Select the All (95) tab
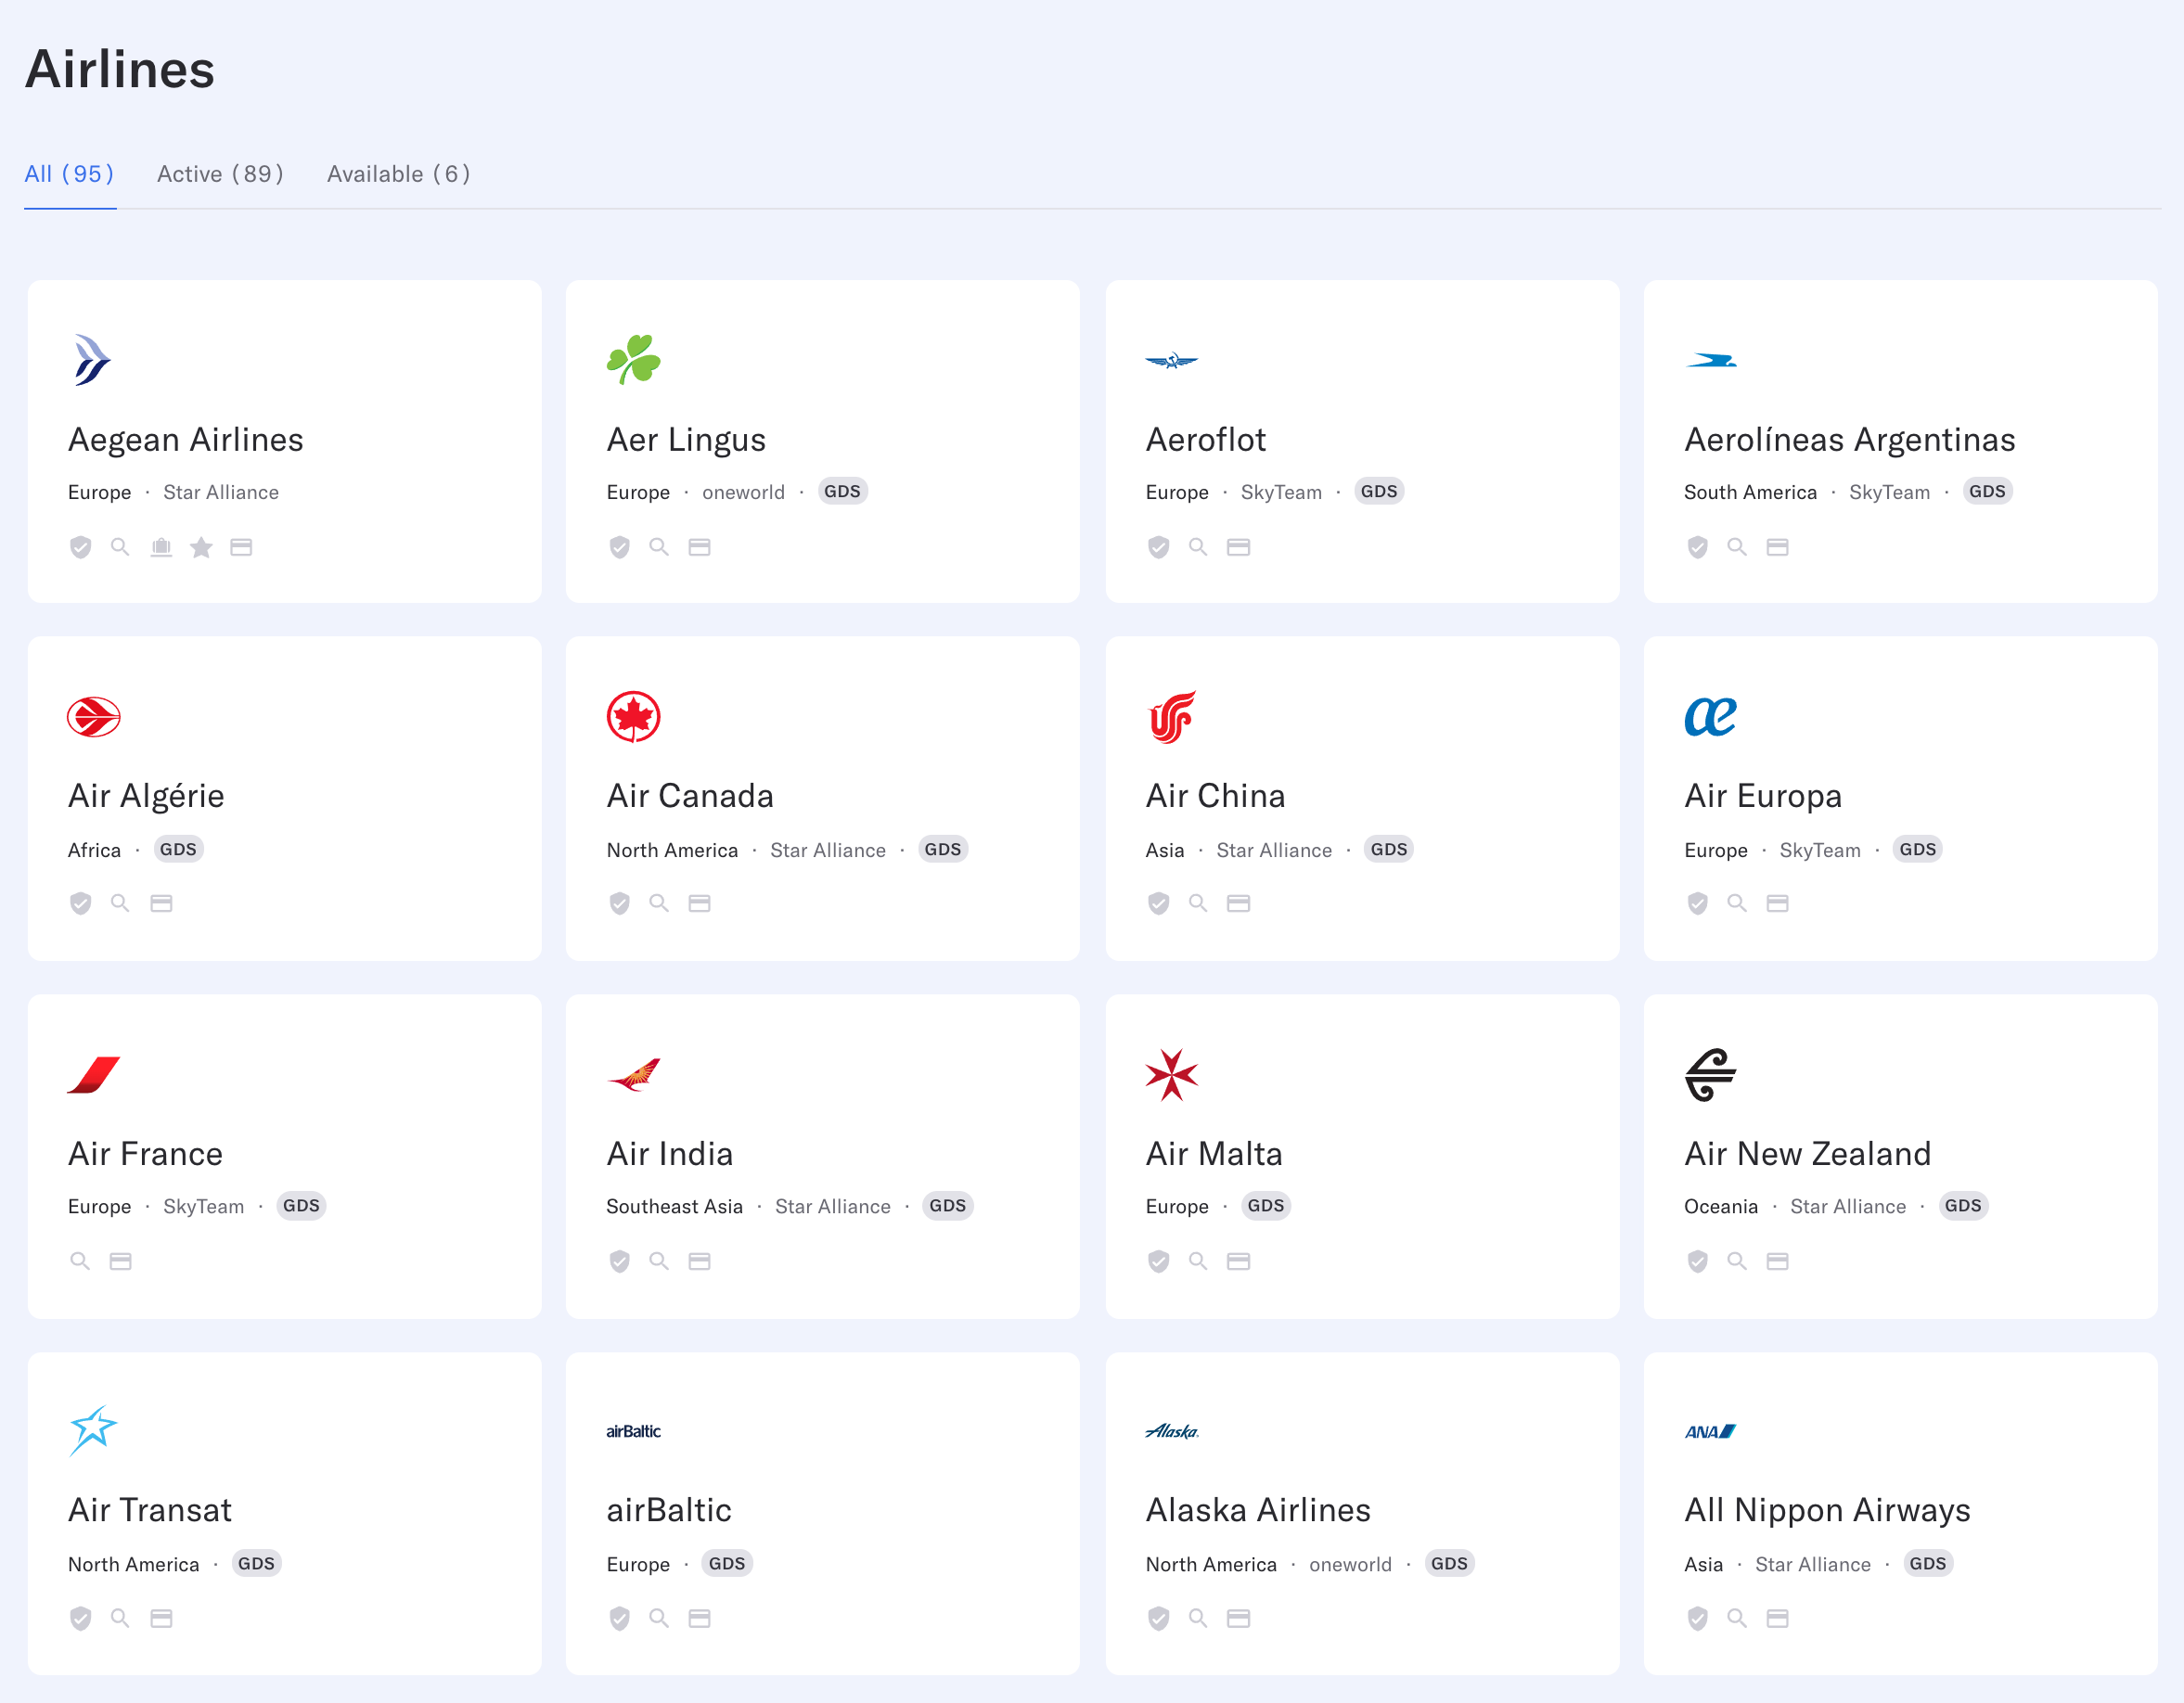 (69, 174)
